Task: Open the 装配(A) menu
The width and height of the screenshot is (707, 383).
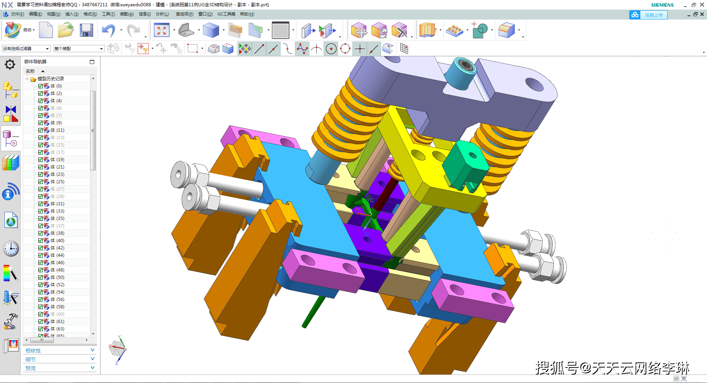Action: click(x=127, y=14)
